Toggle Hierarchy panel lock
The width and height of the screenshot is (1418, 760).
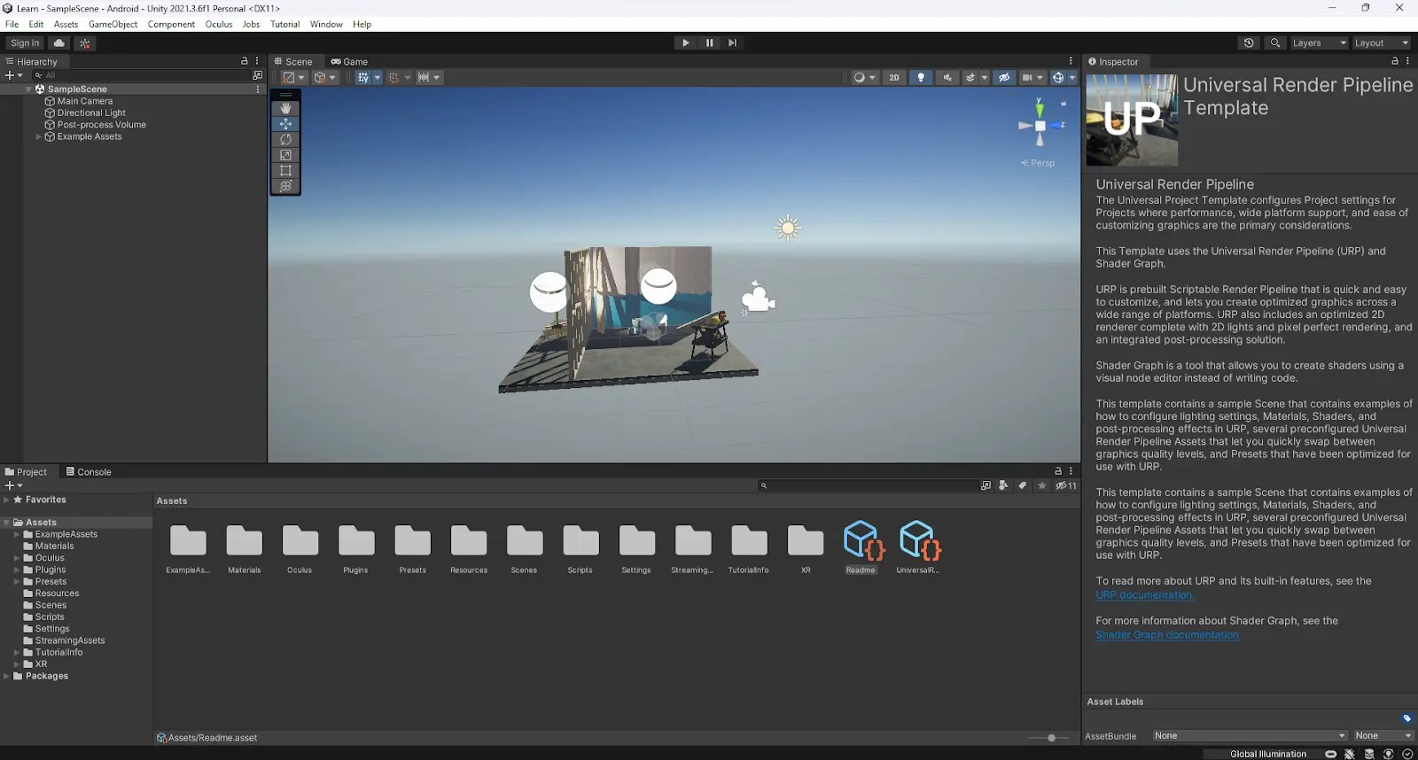coord(245,61)
